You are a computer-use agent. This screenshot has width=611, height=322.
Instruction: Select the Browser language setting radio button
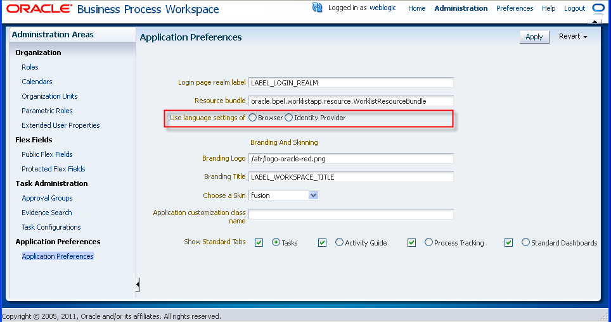pyautogui.click(x=252, y=118)
